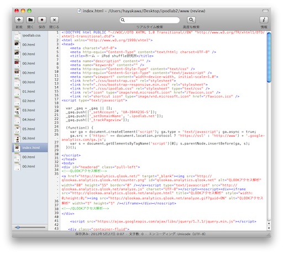Show file info with 情報 icon
283x254 pixels.
(264, 20)
